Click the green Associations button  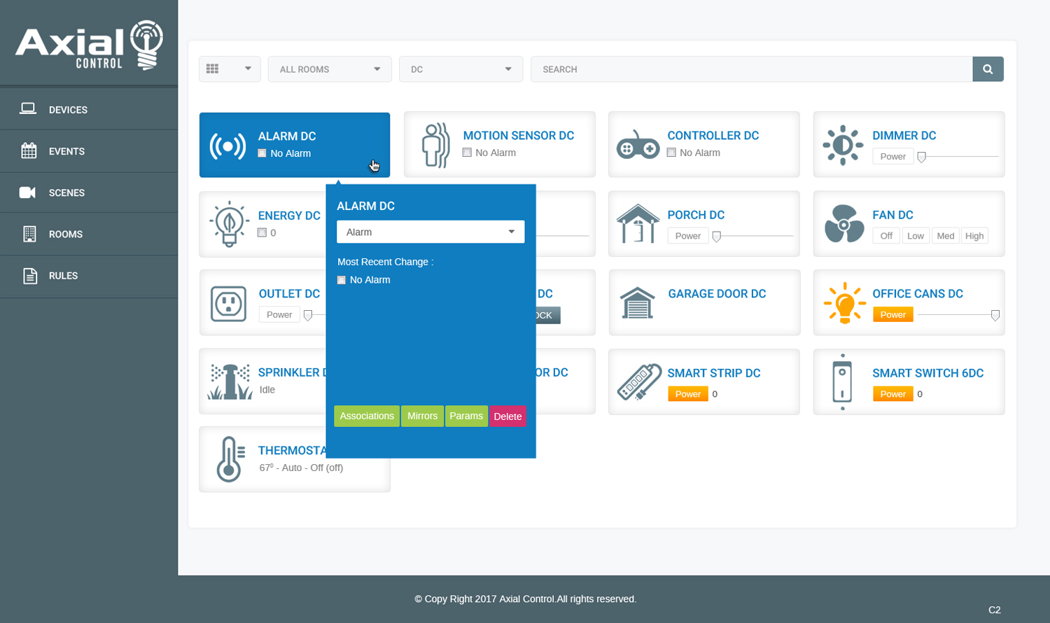tap(367, 416)
